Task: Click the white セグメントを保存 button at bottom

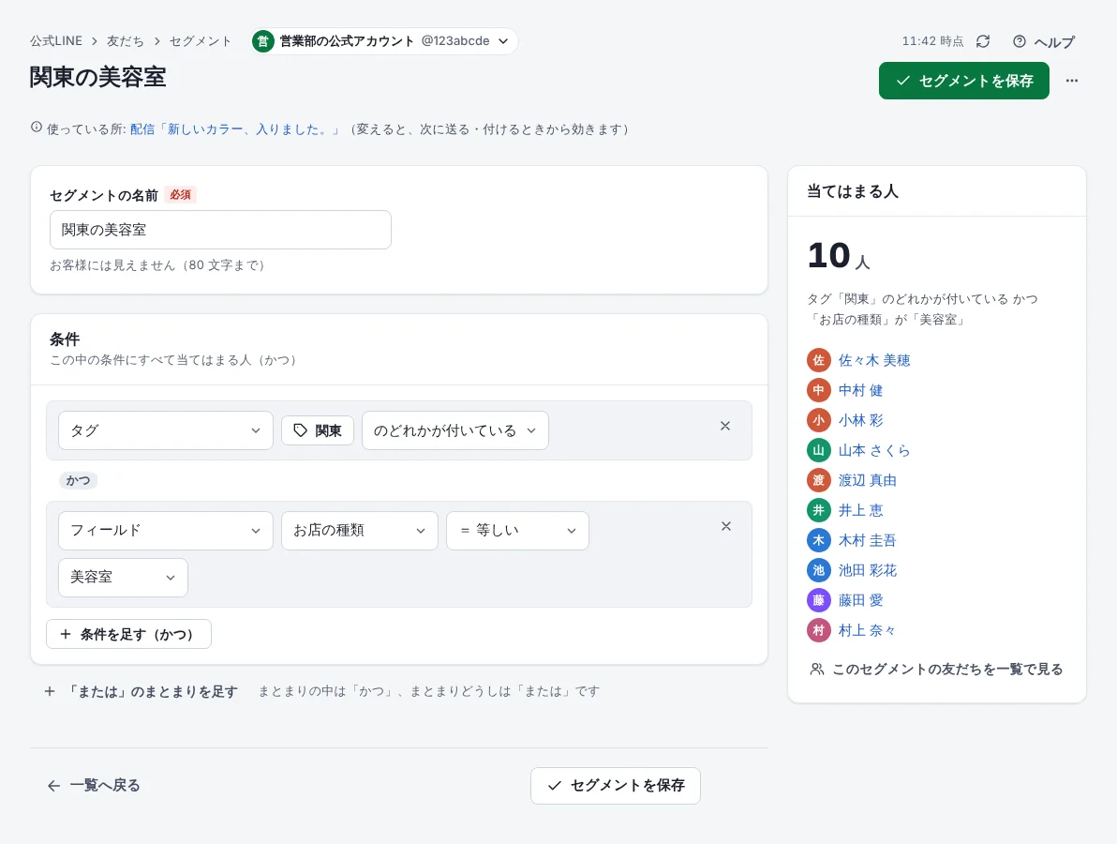Action: point(615,786)
